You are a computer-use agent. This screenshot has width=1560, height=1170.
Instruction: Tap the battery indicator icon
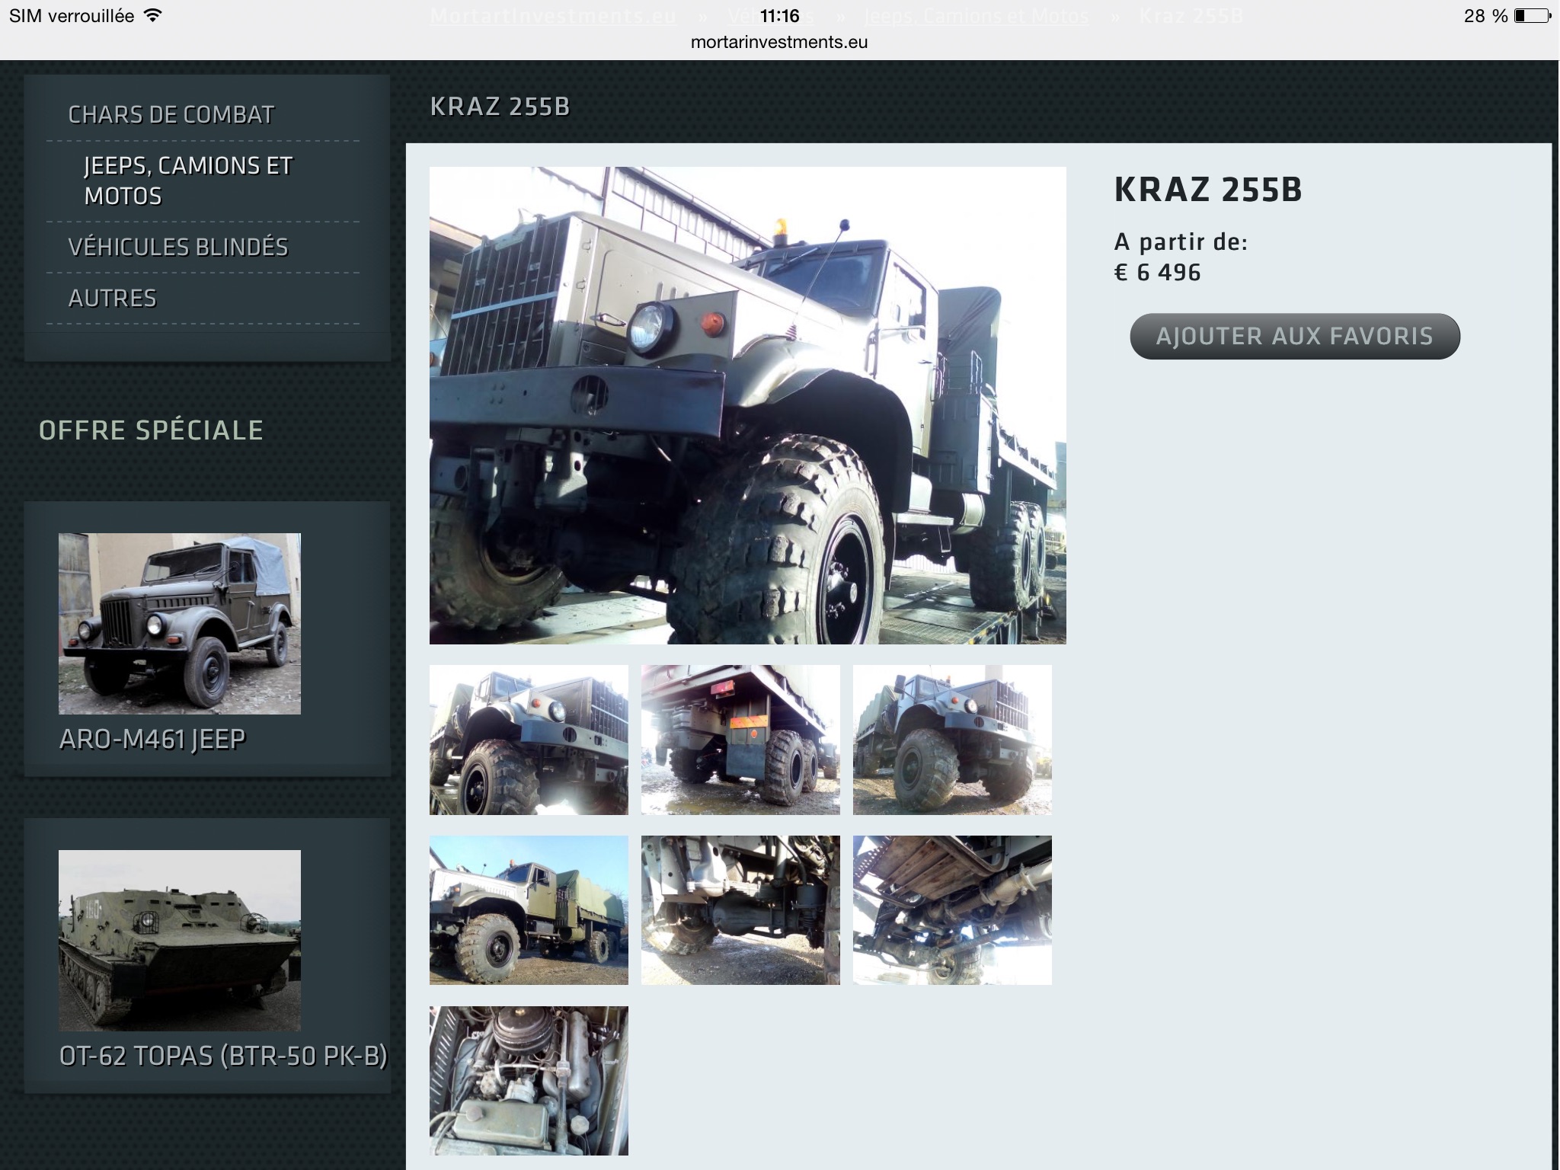coord(1533,16)
